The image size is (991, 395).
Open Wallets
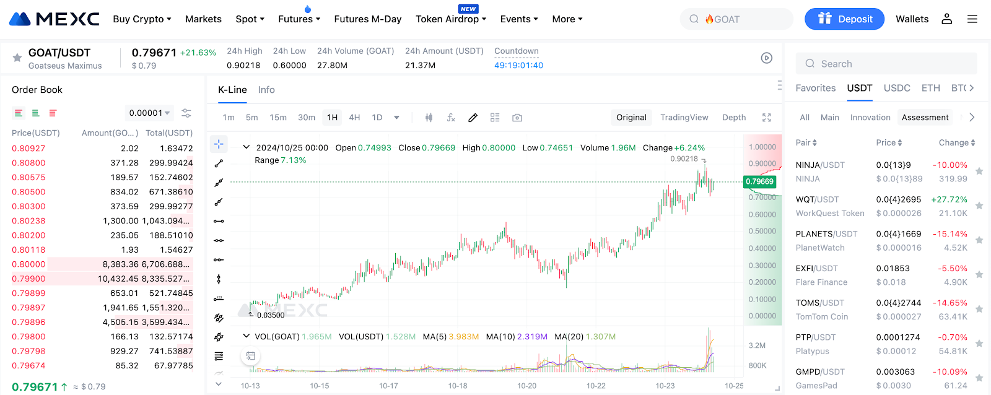(912, 19)
